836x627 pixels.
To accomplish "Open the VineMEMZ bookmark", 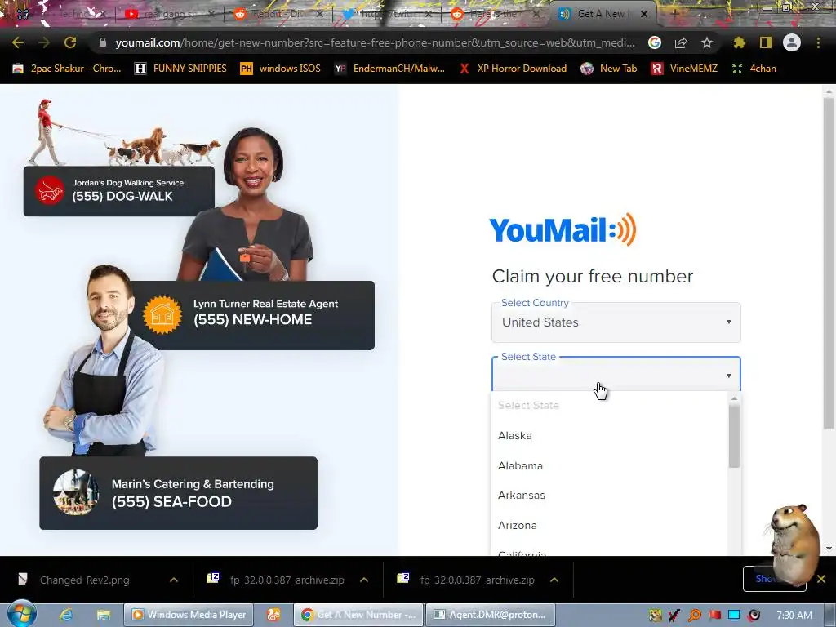I will 685,69.
